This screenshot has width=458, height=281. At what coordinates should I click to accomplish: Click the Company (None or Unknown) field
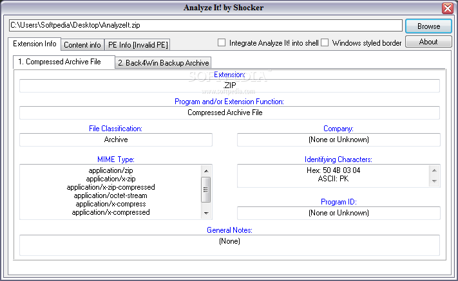point(339,140)
